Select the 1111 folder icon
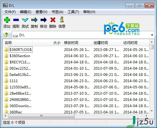 click(x=6, y=81)
